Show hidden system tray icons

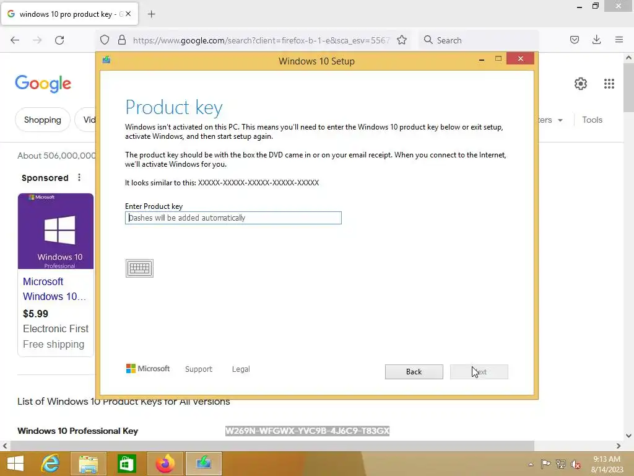pos(531,464)
